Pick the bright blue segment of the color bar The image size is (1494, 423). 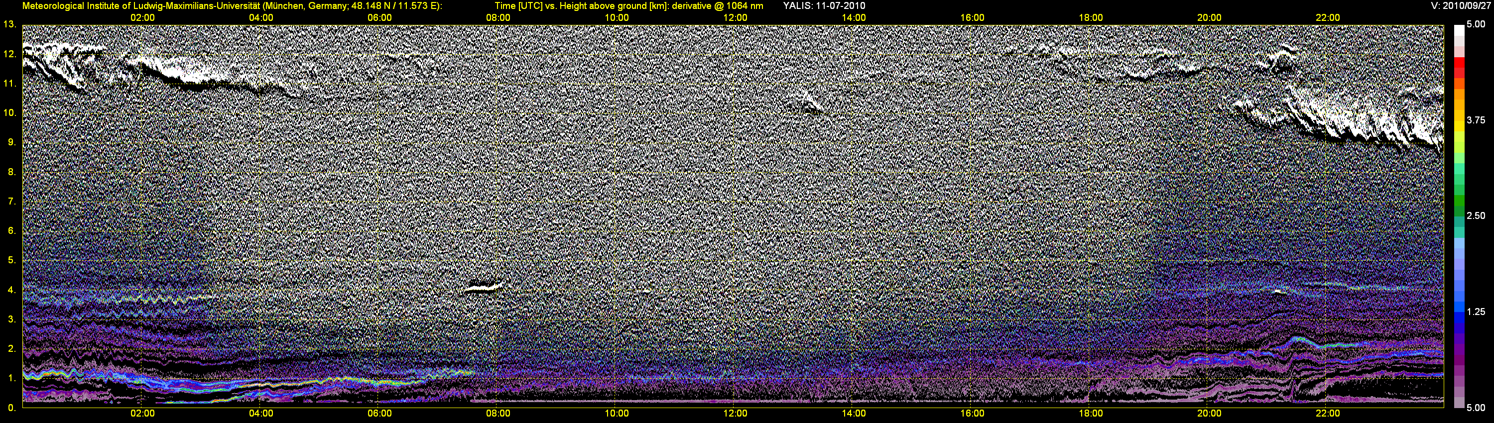coord(1459,307)
